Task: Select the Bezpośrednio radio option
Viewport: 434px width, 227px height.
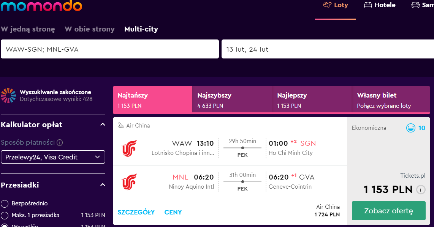Action: pos(5,204)
